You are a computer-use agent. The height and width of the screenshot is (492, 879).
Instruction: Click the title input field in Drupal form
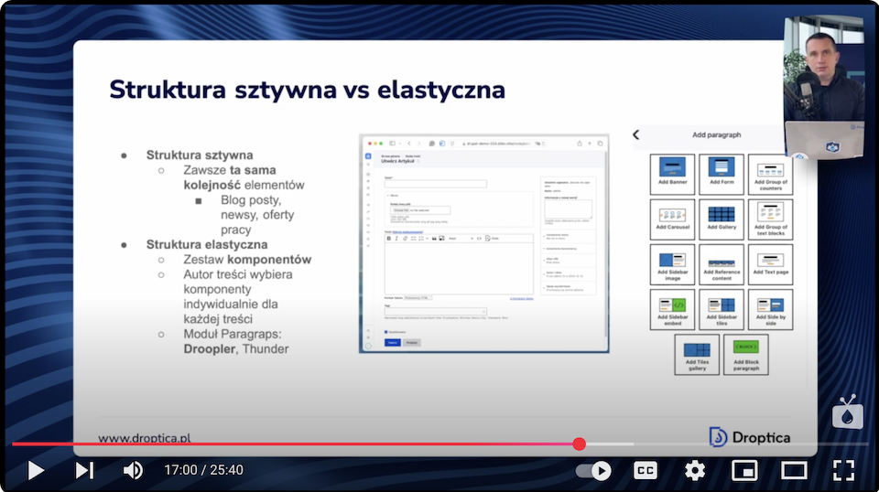point(436,184)
